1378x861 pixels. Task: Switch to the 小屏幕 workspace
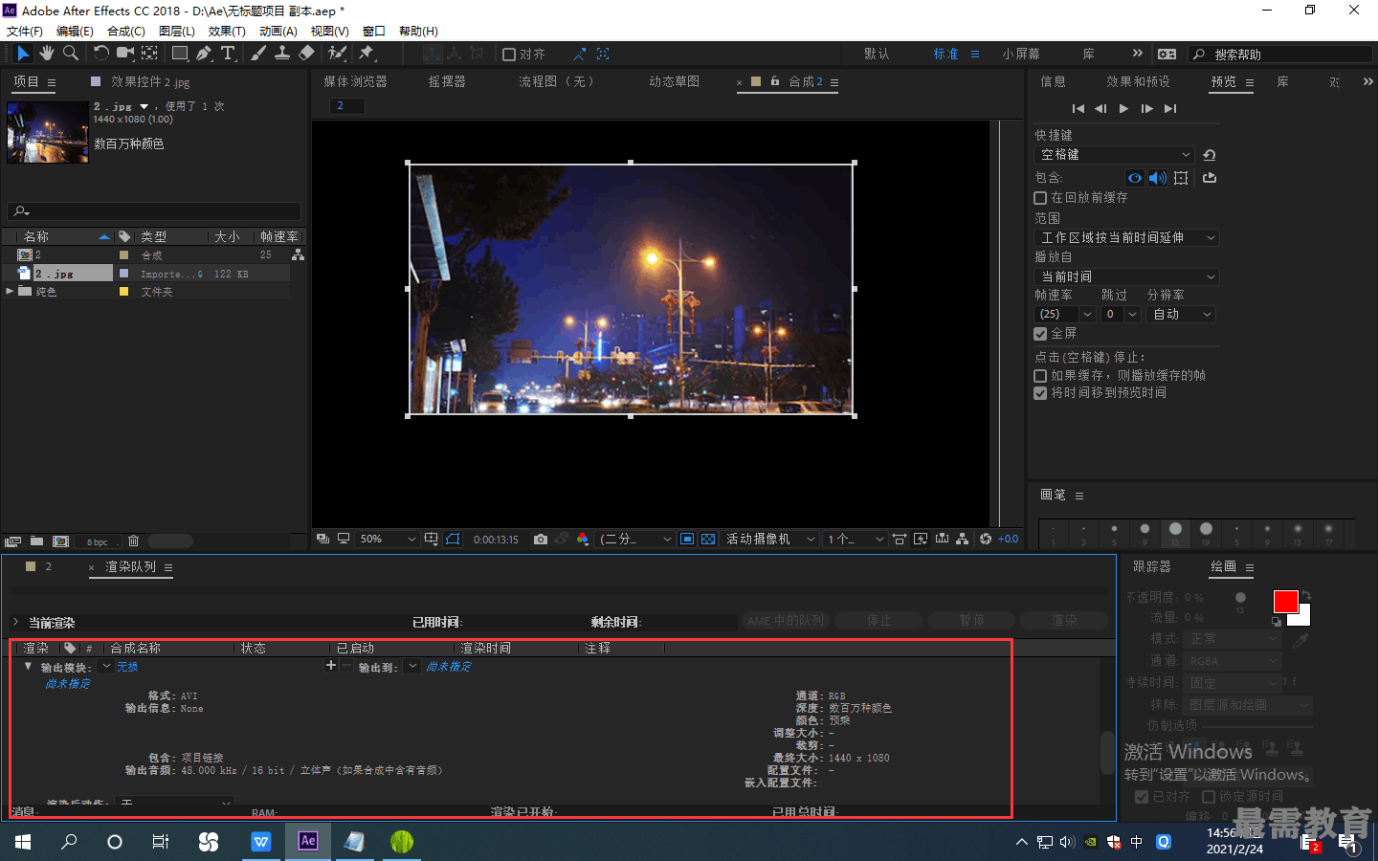[1021, 55]
